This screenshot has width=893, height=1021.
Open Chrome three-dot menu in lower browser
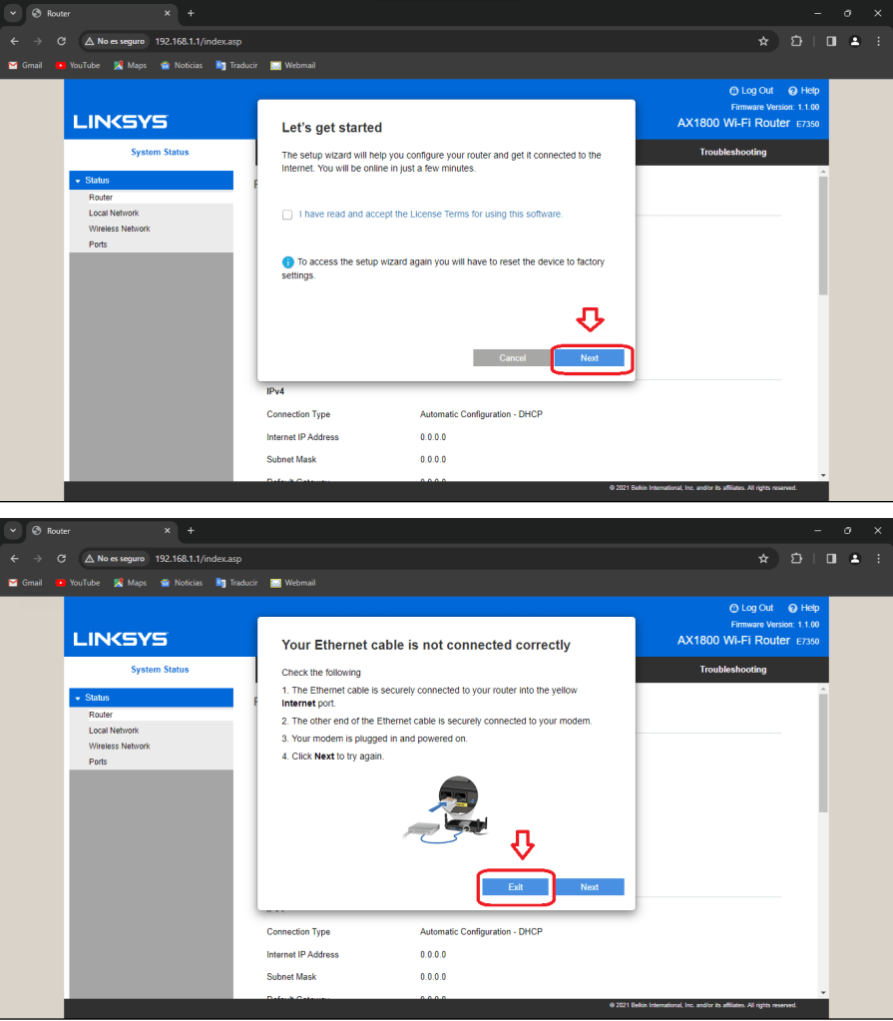coord(878,559)
